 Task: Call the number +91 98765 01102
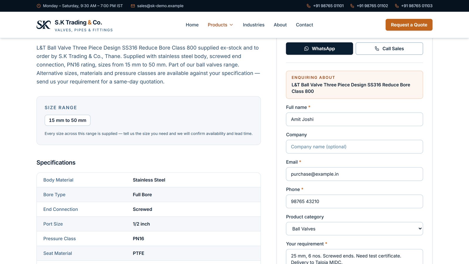372,6
